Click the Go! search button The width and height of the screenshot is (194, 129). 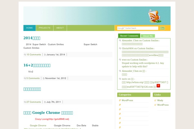162,28
